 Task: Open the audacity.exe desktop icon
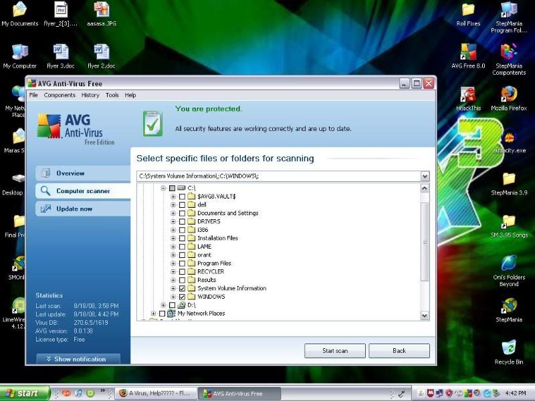(x=509, y=138)
